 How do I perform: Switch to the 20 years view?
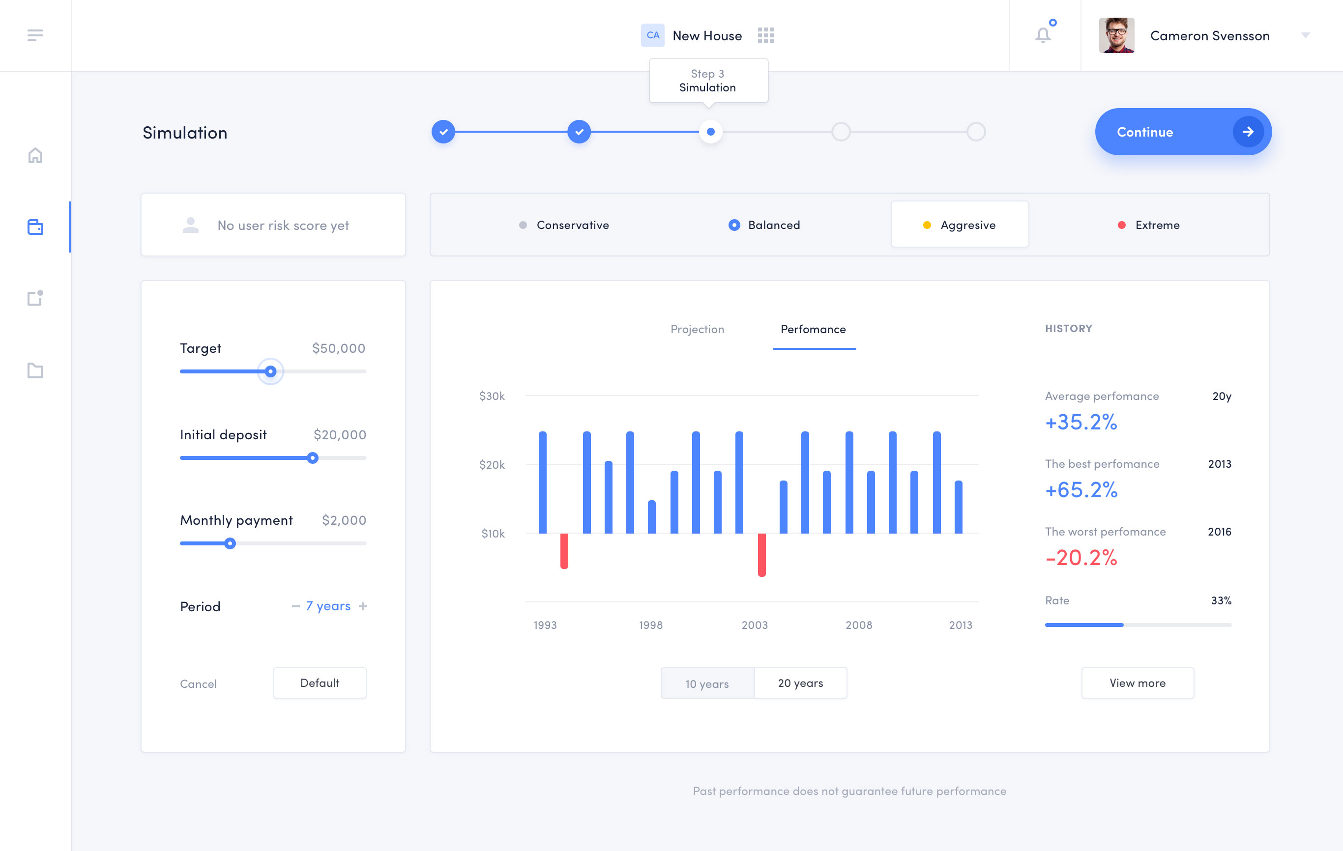click(x=800, y=682)
